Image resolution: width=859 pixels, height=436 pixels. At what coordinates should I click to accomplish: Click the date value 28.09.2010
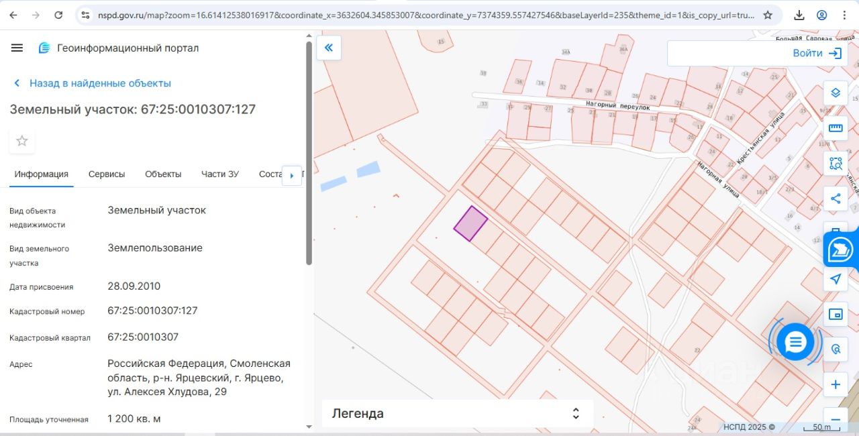[134, 286]
